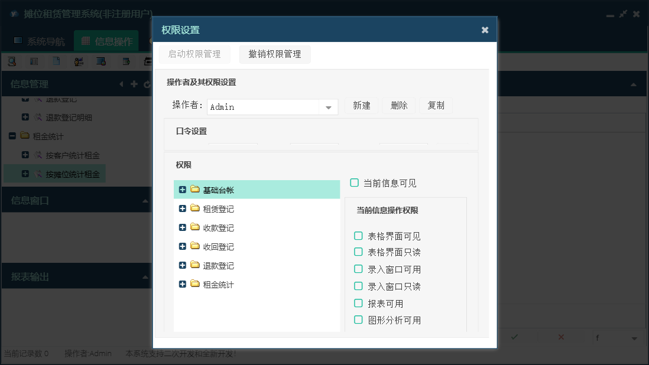Viewport: 649px width, 365px height.
Task: Click the 新建 operator button
Action: [361, 106]
